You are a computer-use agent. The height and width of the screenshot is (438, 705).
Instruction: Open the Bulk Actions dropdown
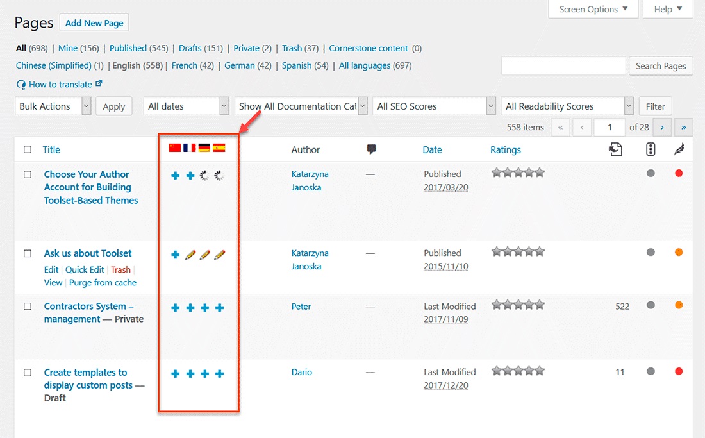click(53, 106)
